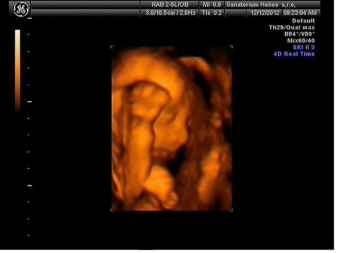Click the orange color scale bar

coord(17,70)
